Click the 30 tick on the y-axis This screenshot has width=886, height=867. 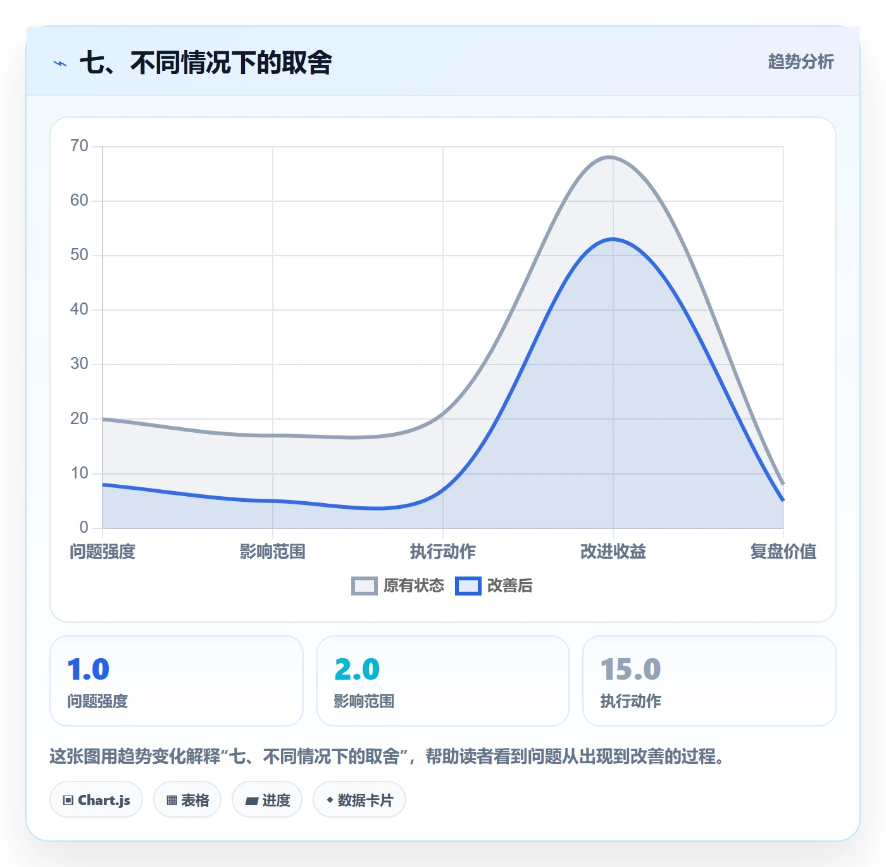[x=80, y=364]
